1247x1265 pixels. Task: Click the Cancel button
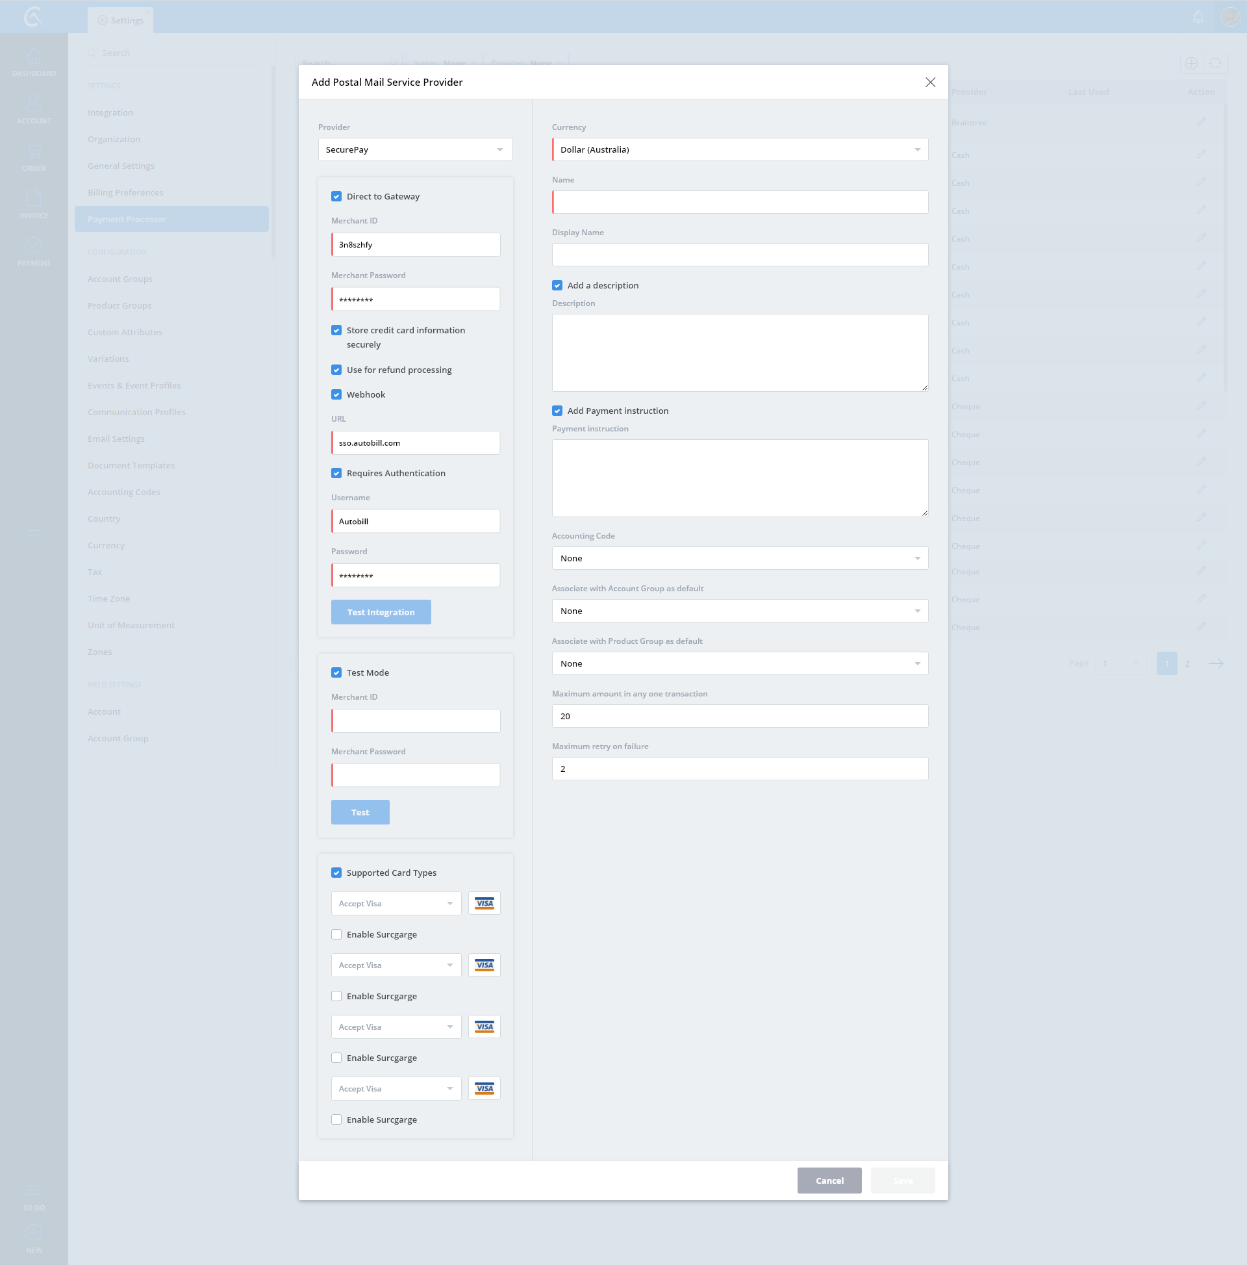pyautogui.click(x=829, y=1181)
